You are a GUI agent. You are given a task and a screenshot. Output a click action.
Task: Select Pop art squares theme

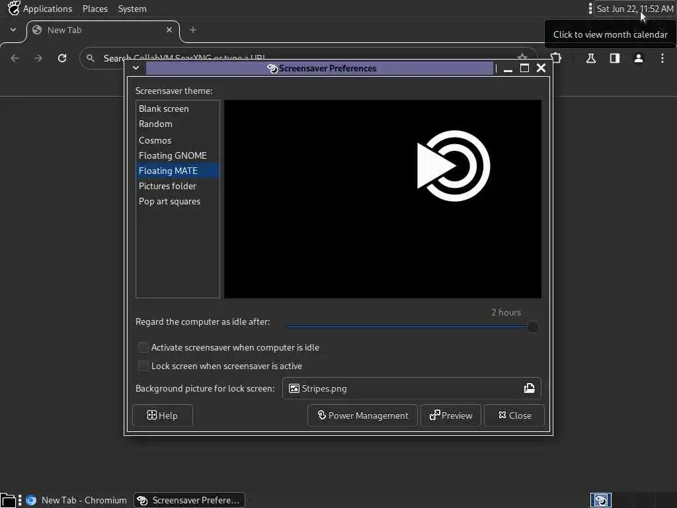178,201
